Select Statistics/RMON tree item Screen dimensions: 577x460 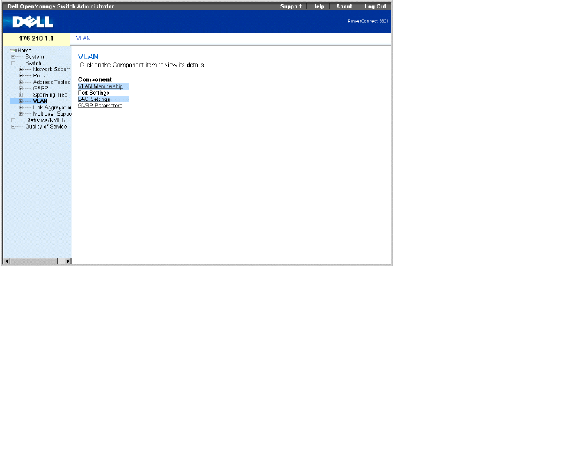click(45, 120)
